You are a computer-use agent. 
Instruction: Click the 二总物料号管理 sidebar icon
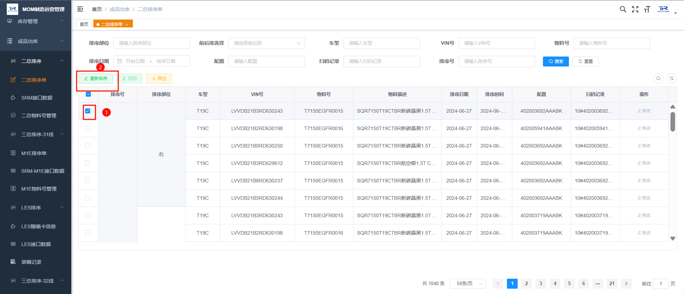13,116
